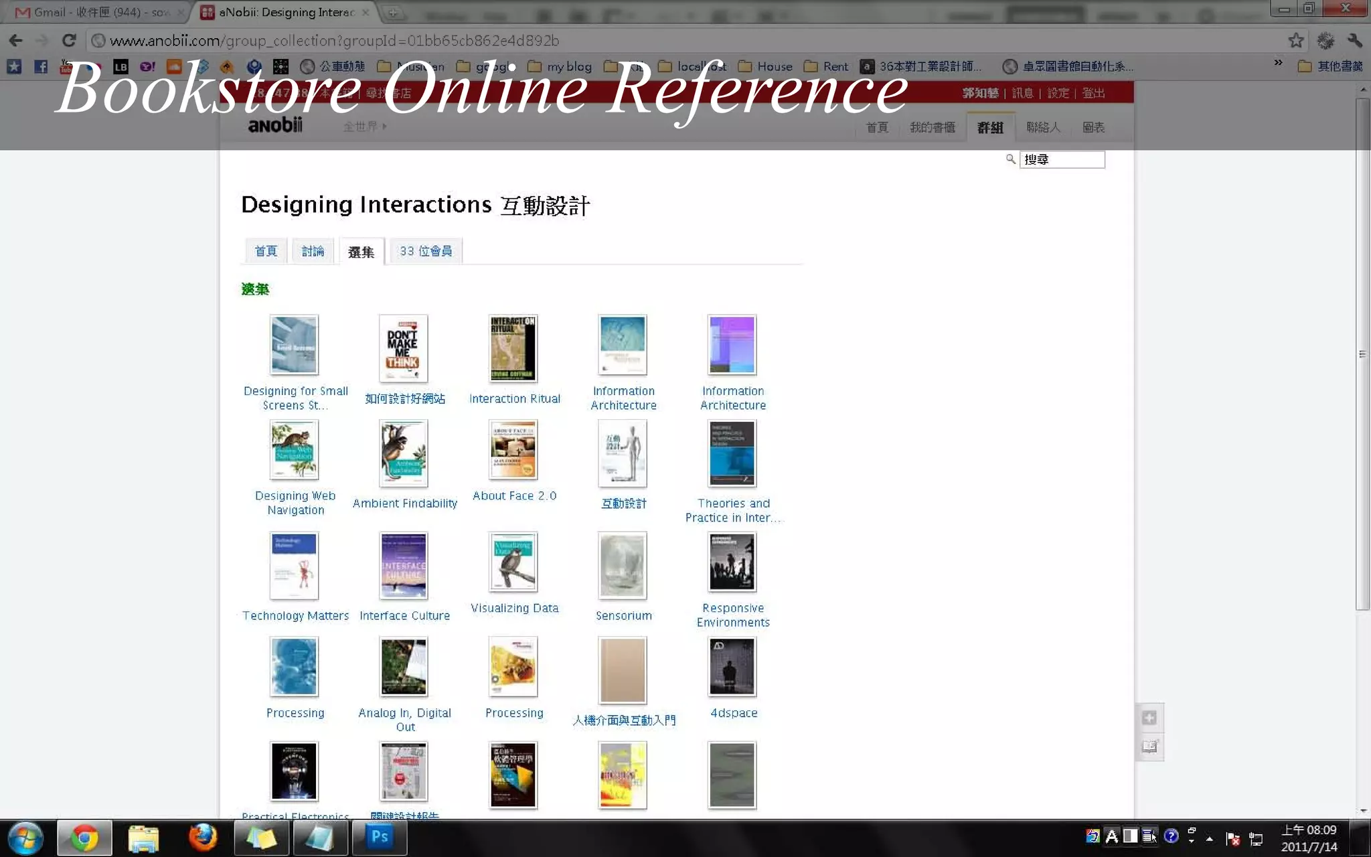Open the help icon in system tray
Viewport: 1371px width, 857px height.
[x=1171, y=836]
